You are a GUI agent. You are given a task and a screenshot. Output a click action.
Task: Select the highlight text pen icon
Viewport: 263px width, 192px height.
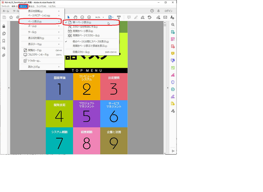136,17
